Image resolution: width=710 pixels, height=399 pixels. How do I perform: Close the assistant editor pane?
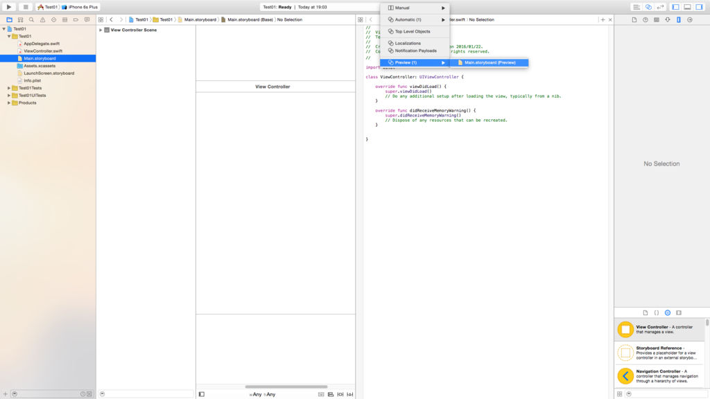pyautogui.click(x=610, y=20)
